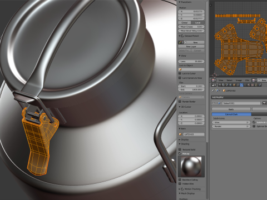
Task: Click the LATCH-03 object cube icon in breadcrumb
Action: (224, 91)
